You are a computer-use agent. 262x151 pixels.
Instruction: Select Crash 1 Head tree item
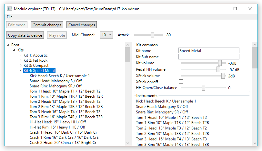[63, 133]
